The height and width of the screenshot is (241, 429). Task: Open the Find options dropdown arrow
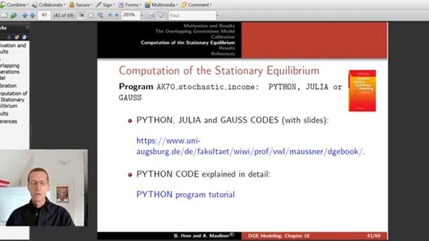pyautogui.click(x=217, y=15)
